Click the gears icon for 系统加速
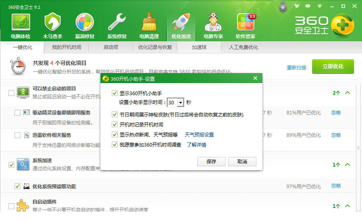The width and height of the screenshot is (362, 220). click(x=23, y=164)
